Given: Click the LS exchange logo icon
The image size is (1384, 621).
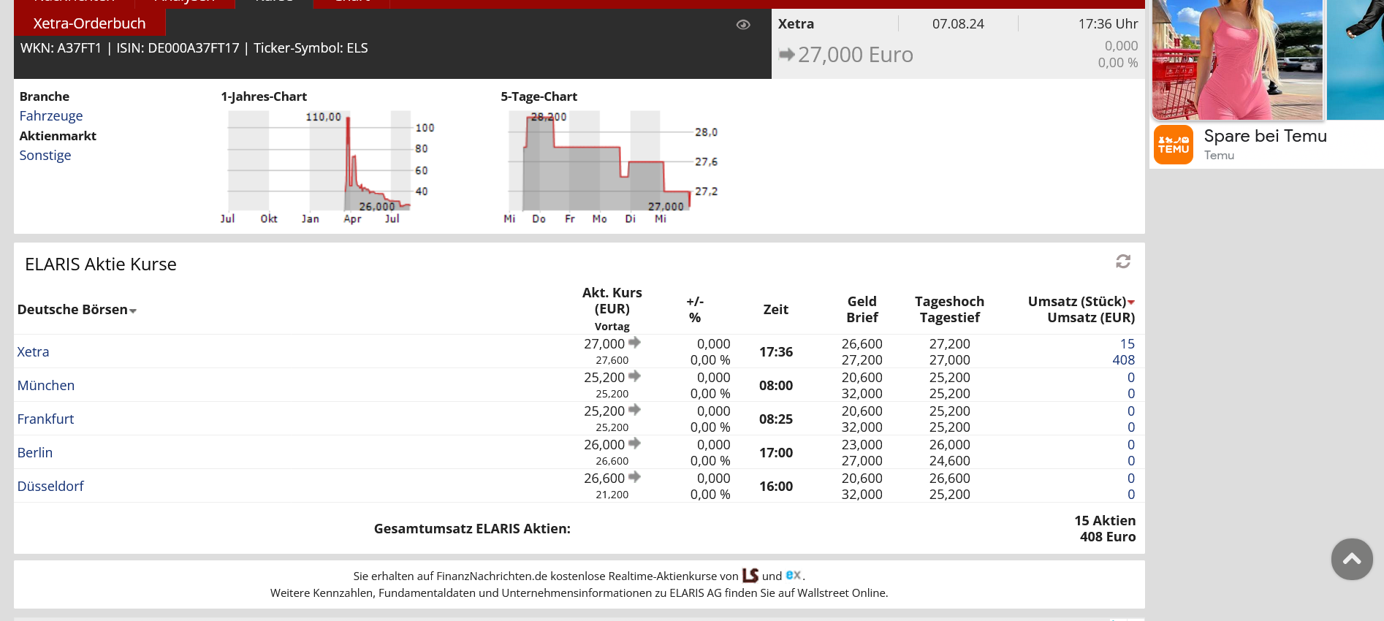Looking at the screenshot, I should (x=750, y=576).
